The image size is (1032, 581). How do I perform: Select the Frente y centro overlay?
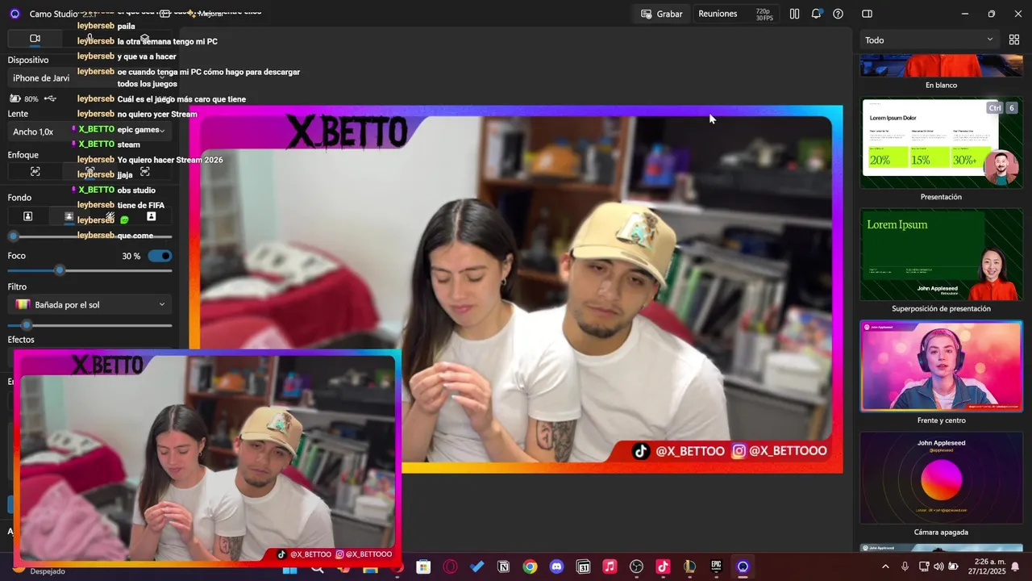(x=941, y=366)
